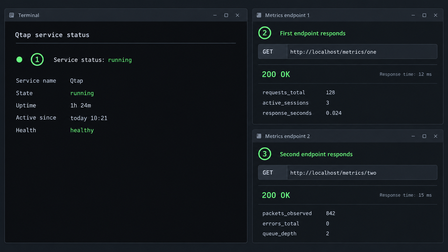
Task: Click the Terminal window title icon
Action: pyautogui.click(x=12, y=15)
